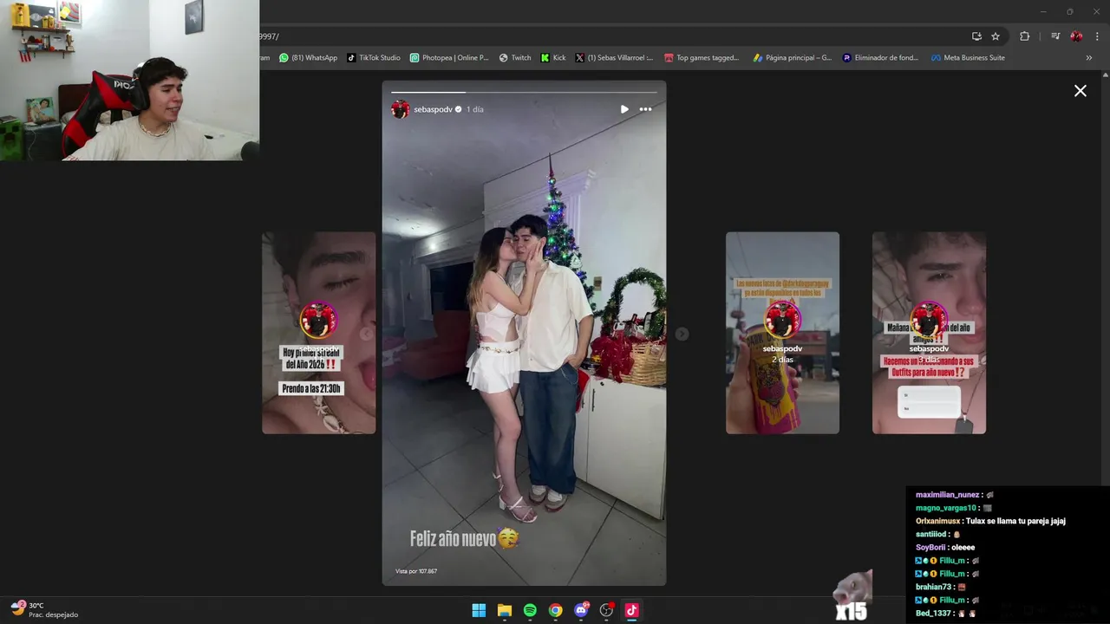The width and height of the screenshot is (1110, 624).
Task: Open OBS Studio from the taskbar
Action: [607, 610]
